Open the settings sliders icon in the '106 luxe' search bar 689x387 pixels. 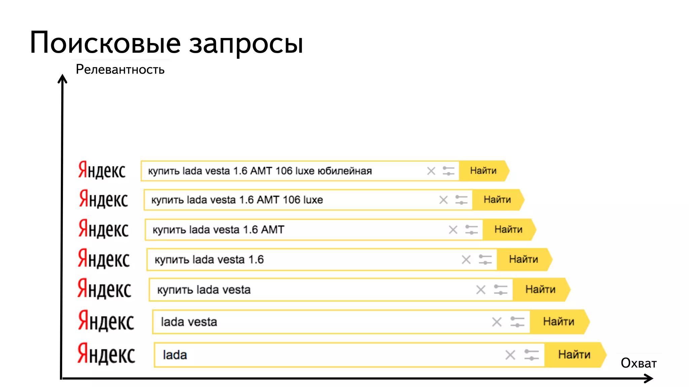coord(461,200)
